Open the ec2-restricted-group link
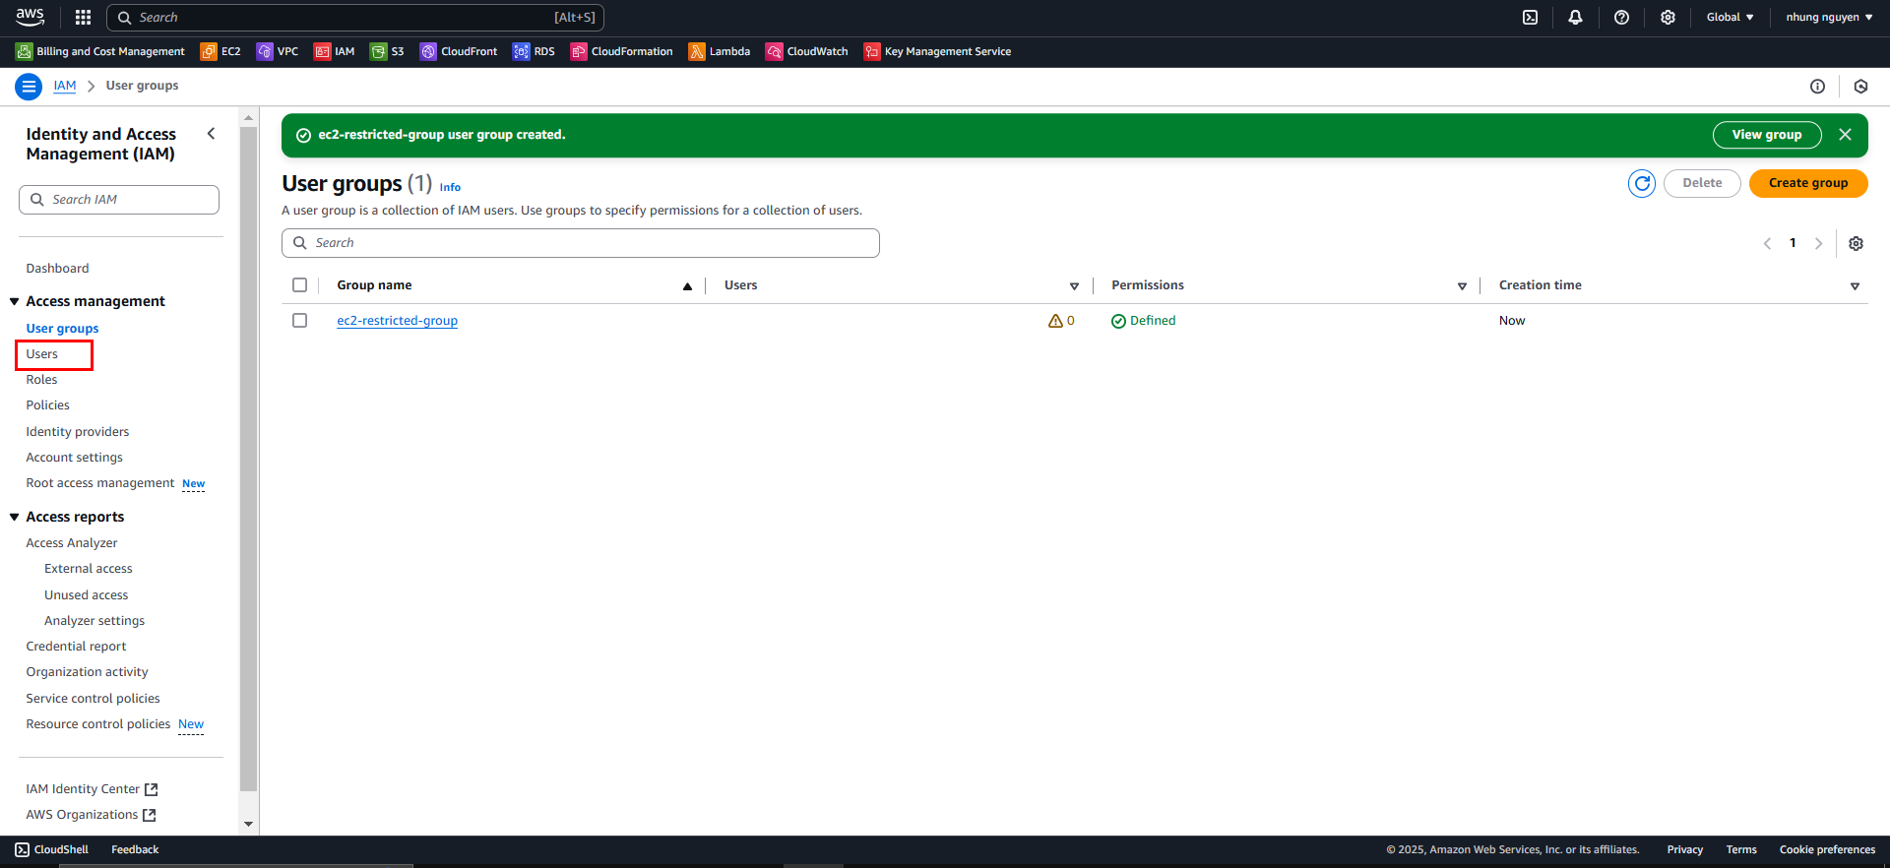The width and height of the screenshot is (1890, 868). tap(397, 321)
